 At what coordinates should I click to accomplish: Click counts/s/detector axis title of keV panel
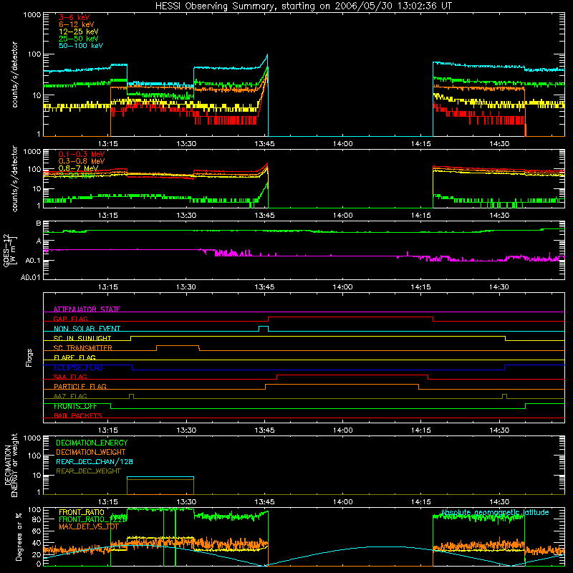pos(14,74)
